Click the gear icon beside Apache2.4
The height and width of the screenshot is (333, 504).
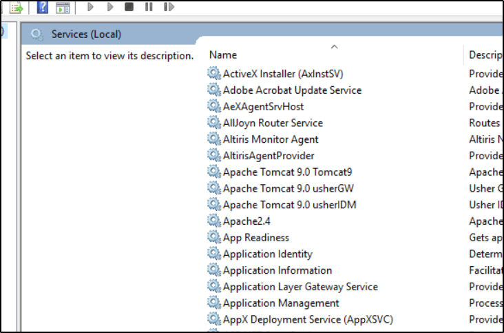point(214,221)
